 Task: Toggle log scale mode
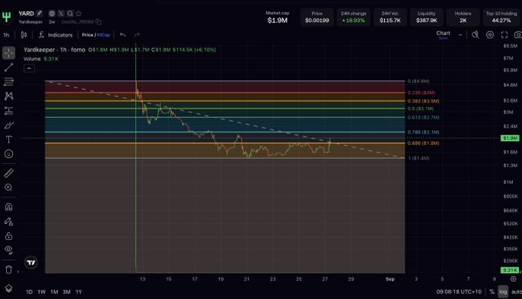coord(503,291)
